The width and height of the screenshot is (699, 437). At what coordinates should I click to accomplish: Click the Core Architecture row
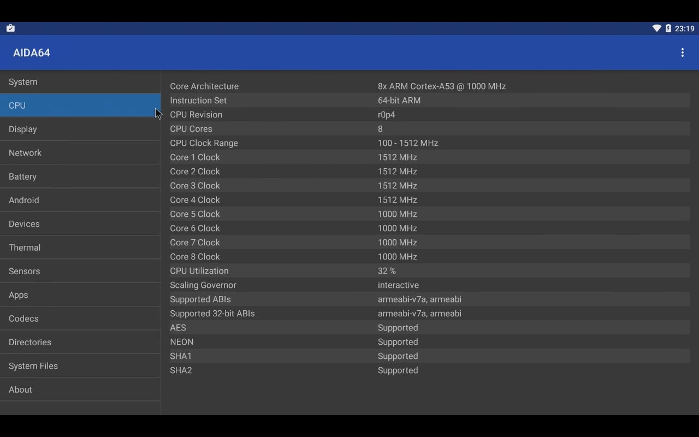click(x=429, y=86)
